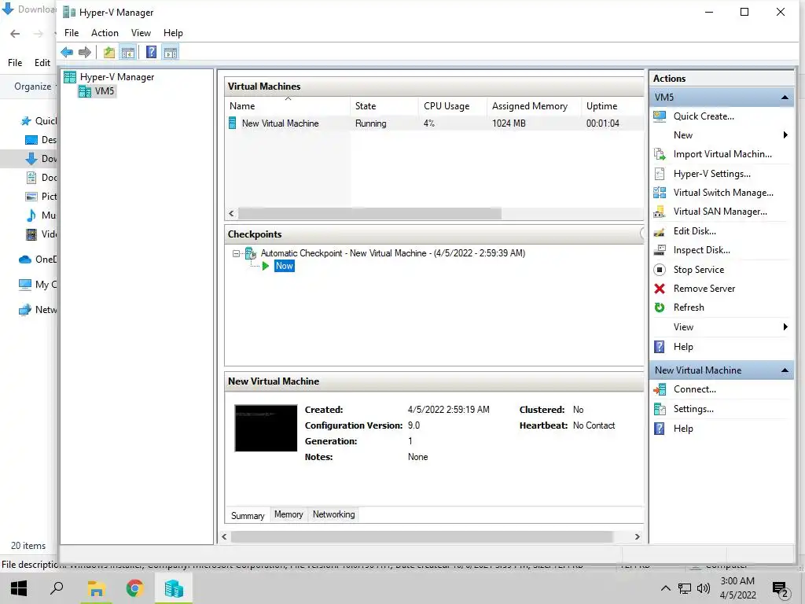The height and width of the screenshot is (604, 805).
Task: Open the Windows Start menu
Action: (x=19, y=588)
